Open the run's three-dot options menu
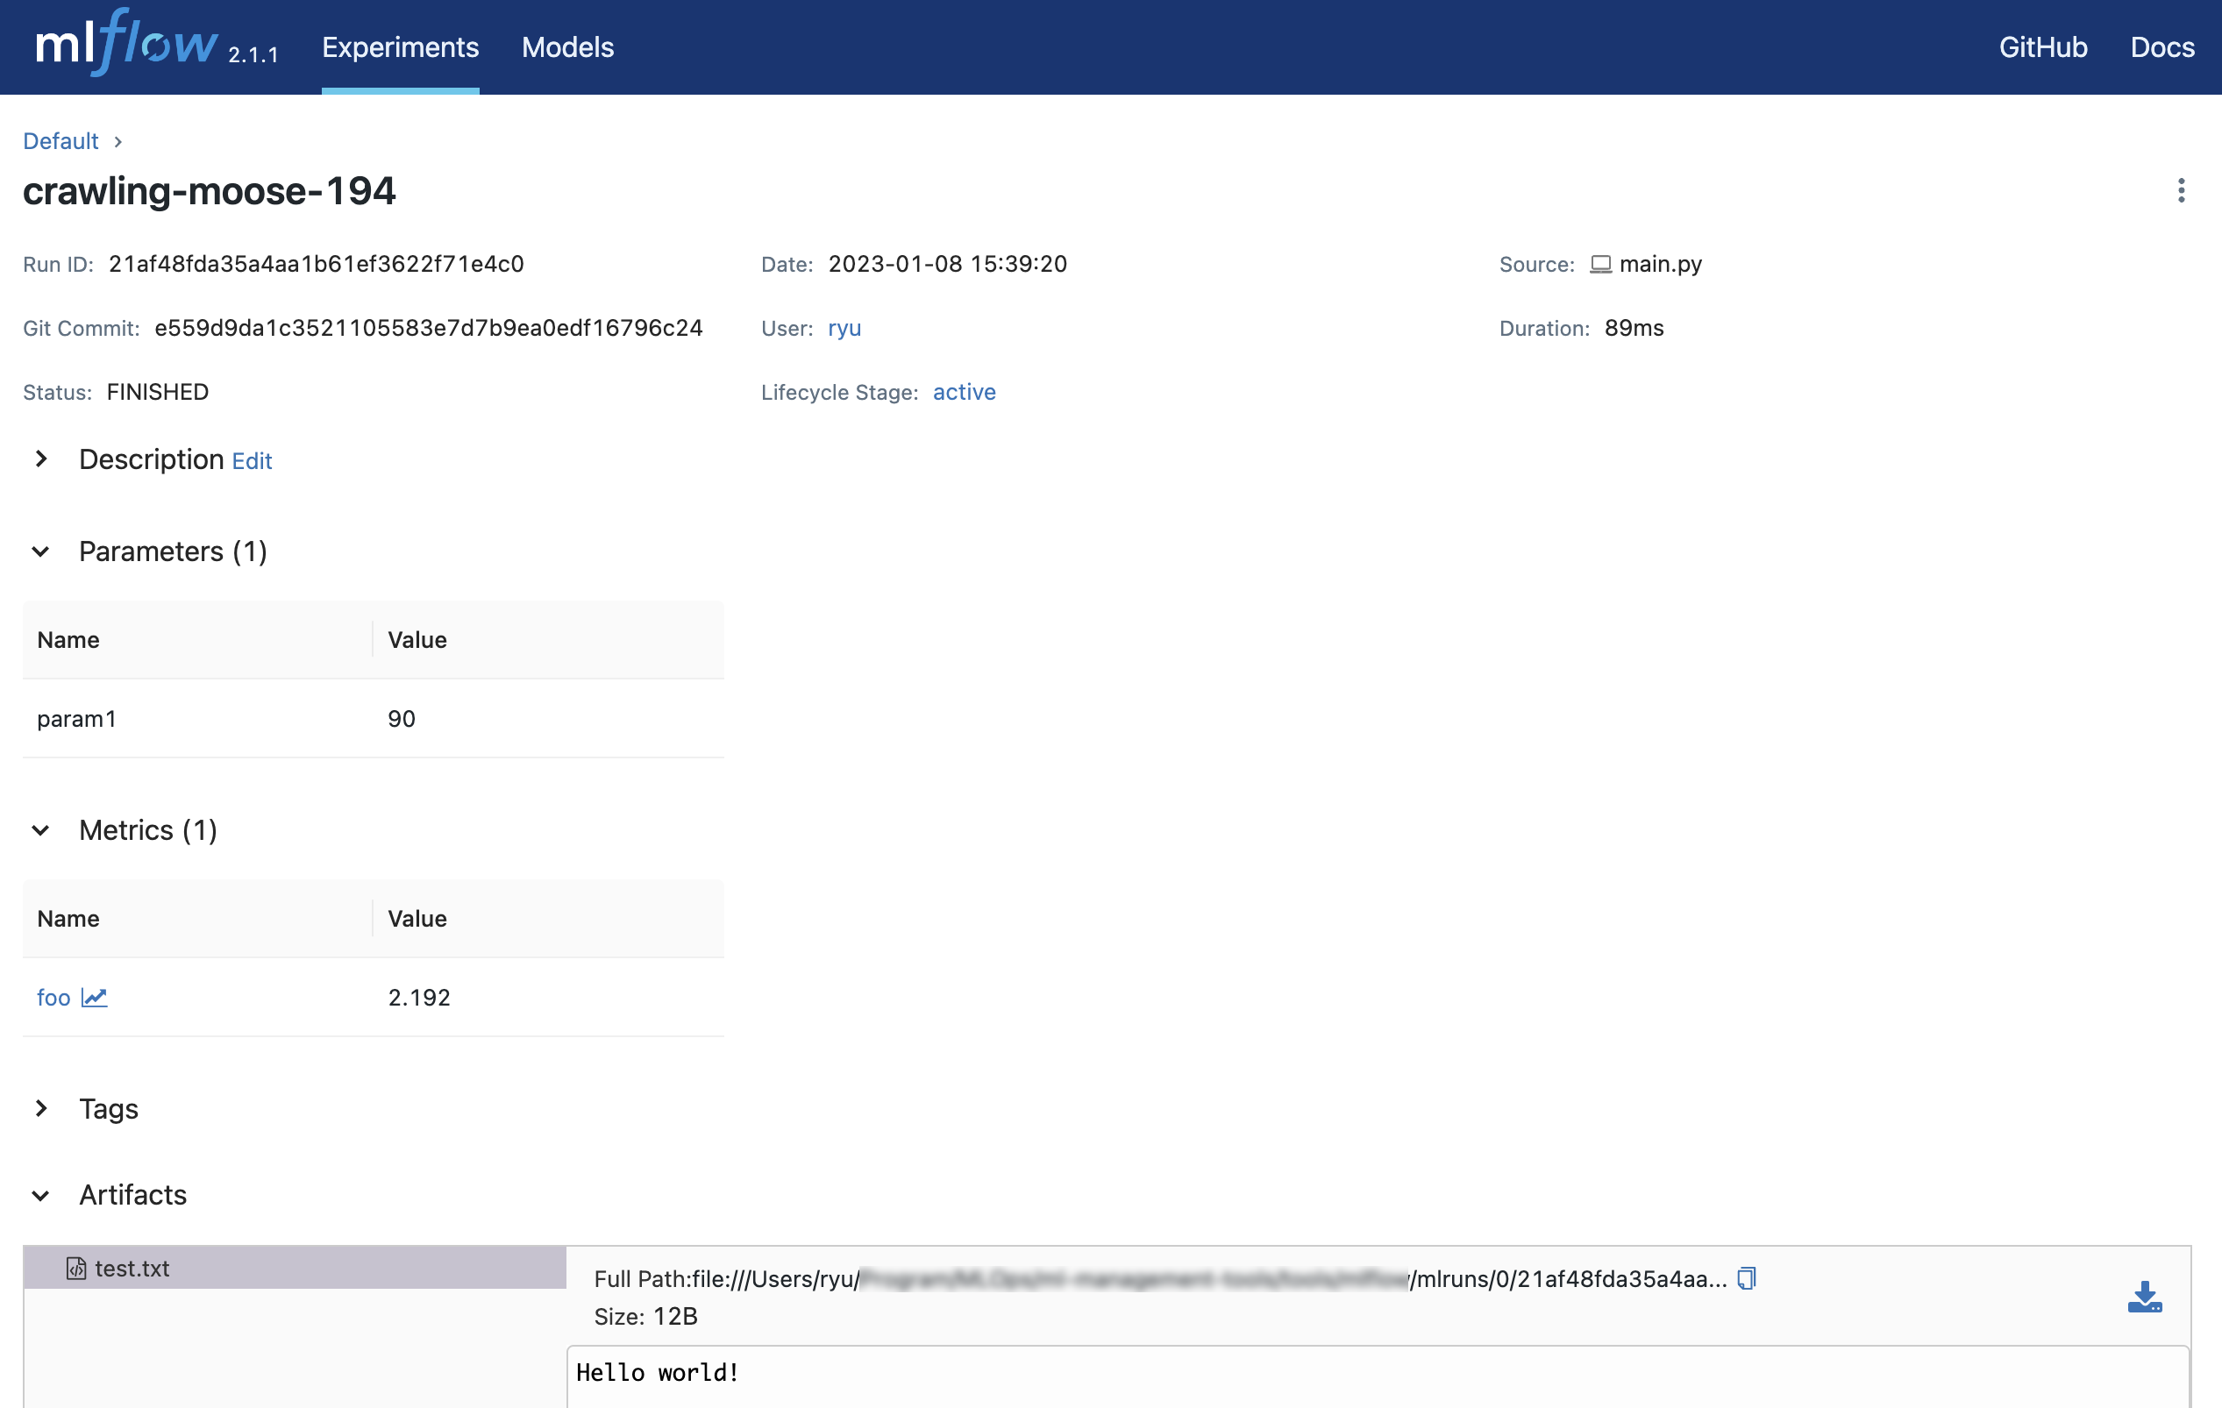Viewport: 2222px width, 1408px height. [x=2181, y=191]
